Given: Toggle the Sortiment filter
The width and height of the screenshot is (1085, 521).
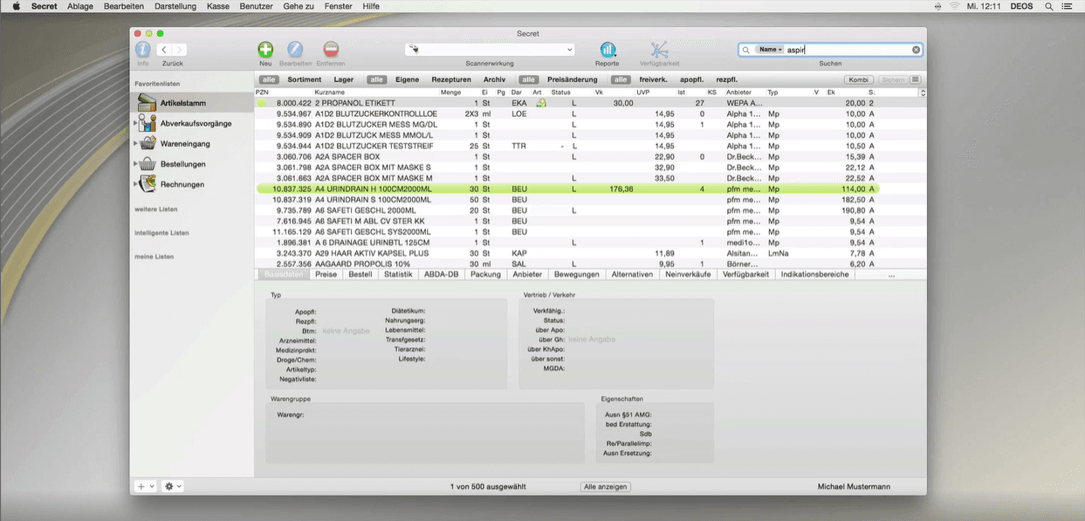Looking at the screenshot, I should pos(305,79).
